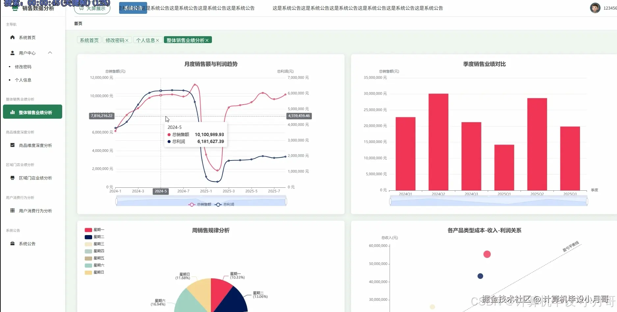Click the 商品维度深度分析 chart icon
Screen dimensions: 617x312
(13, 145)
